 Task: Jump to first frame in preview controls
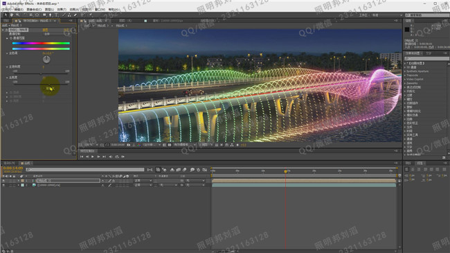82,157
